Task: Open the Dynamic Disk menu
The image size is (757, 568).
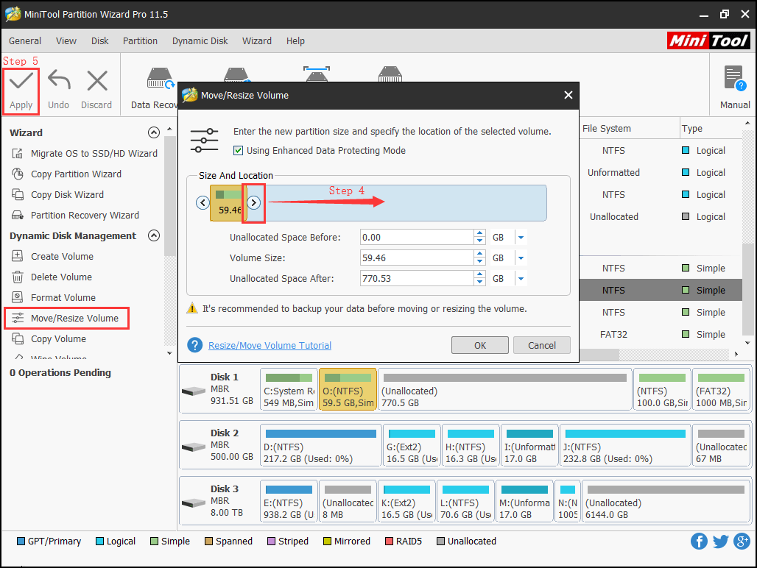Action: coord(200,41)
